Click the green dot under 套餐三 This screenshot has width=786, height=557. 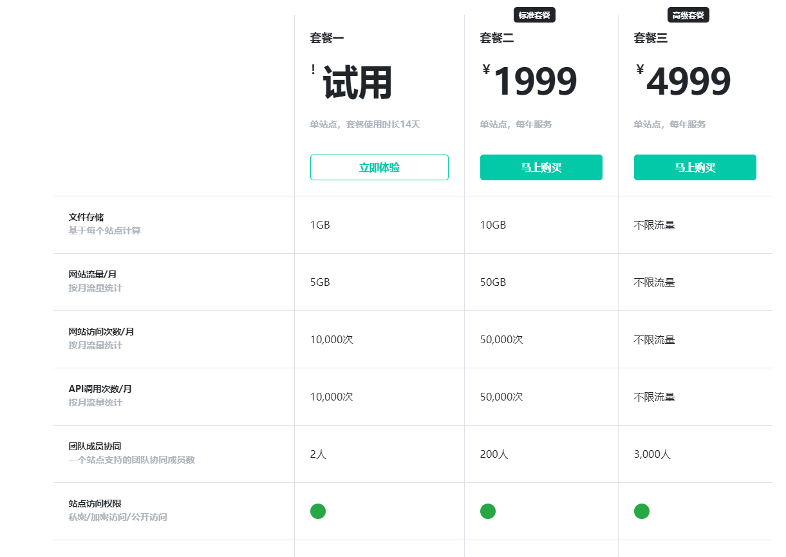[642, 511]
